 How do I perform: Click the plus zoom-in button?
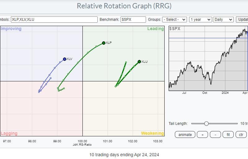(202, 135)
